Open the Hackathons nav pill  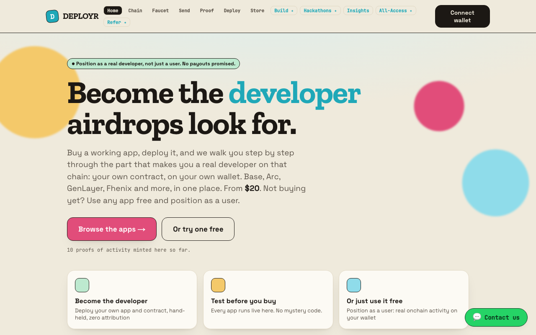tap(320, 10)
